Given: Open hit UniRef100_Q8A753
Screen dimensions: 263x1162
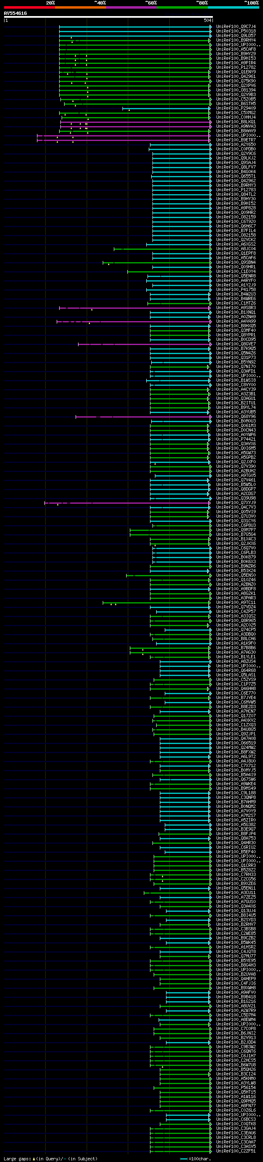Looking at the screenshot, I should tap(235, 838).
